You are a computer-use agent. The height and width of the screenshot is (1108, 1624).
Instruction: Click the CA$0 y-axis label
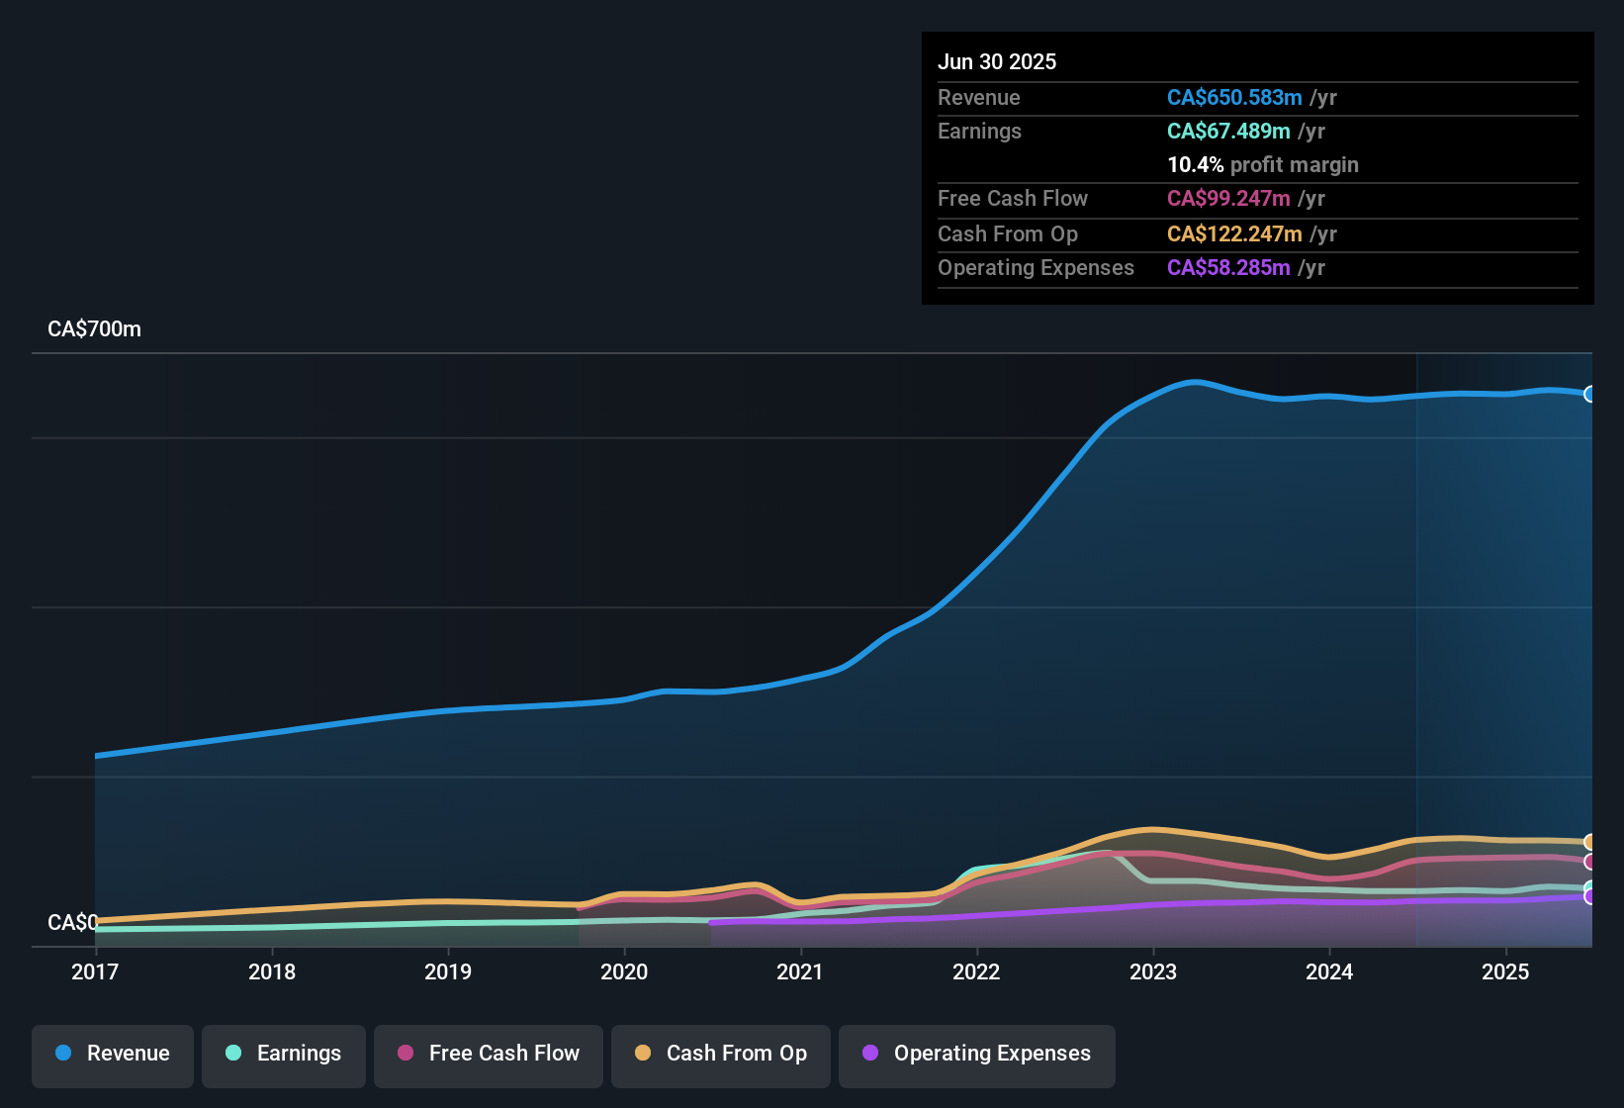(72, 923)
